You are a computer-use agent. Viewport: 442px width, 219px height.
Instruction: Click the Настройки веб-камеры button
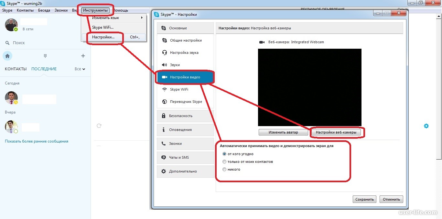(336, 132)
